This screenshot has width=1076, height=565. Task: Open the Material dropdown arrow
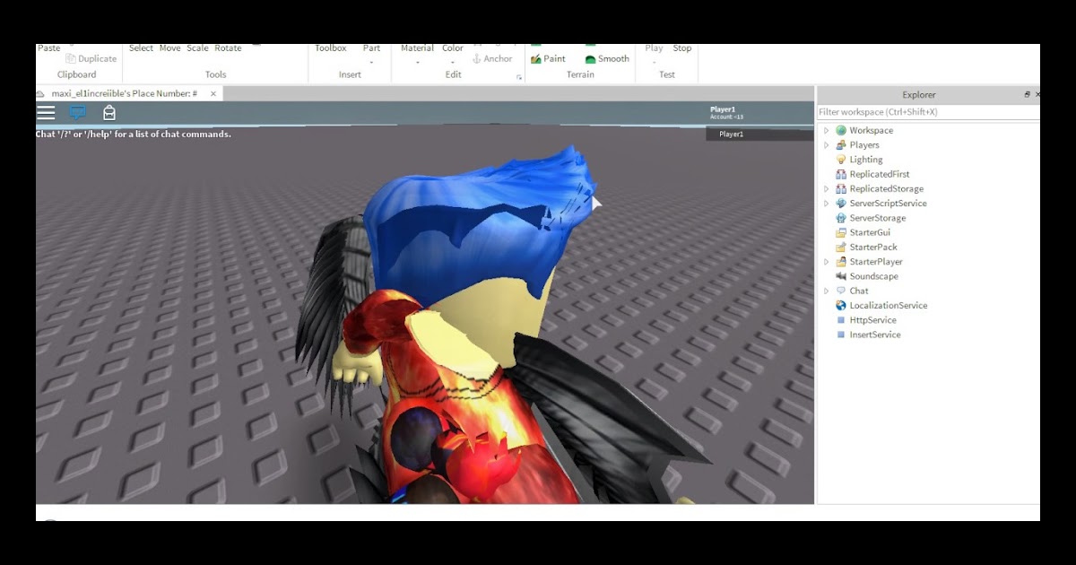pos(417,62)
